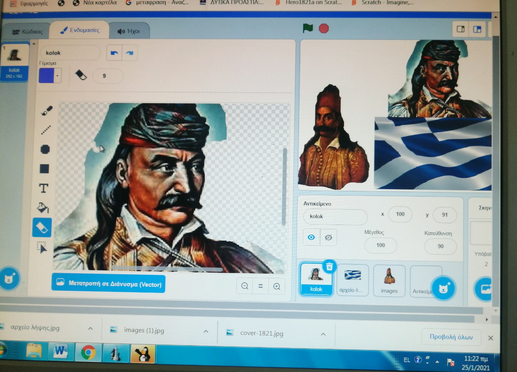Zoom in the costume canvas
This screenshot has height=372, width=517.
pyautogui.click(x=277, y=286)
